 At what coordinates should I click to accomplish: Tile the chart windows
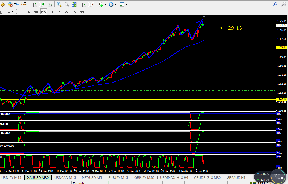74,4
